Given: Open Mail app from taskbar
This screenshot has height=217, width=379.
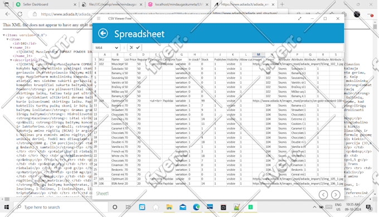Looking at the screenshot, I should [x=183, y=207].
